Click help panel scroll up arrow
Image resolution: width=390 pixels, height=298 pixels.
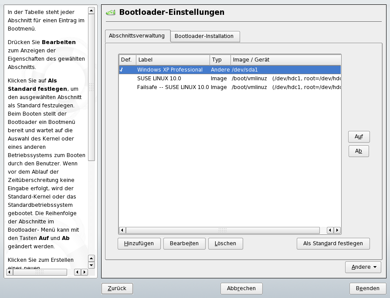(x=91, y=10)
